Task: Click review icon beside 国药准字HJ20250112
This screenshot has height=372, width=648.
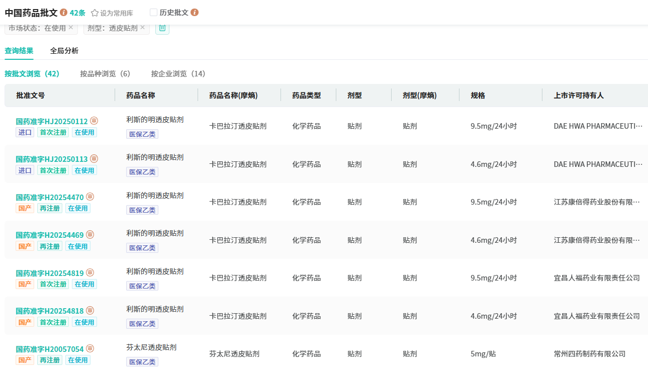Action: (94, 121)
